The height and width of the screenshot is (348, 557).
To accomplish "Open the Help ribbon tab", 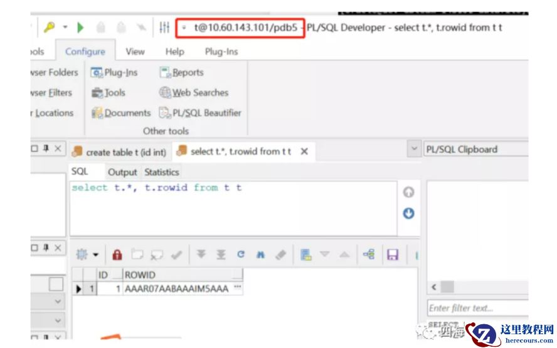I will click(175, 52).
